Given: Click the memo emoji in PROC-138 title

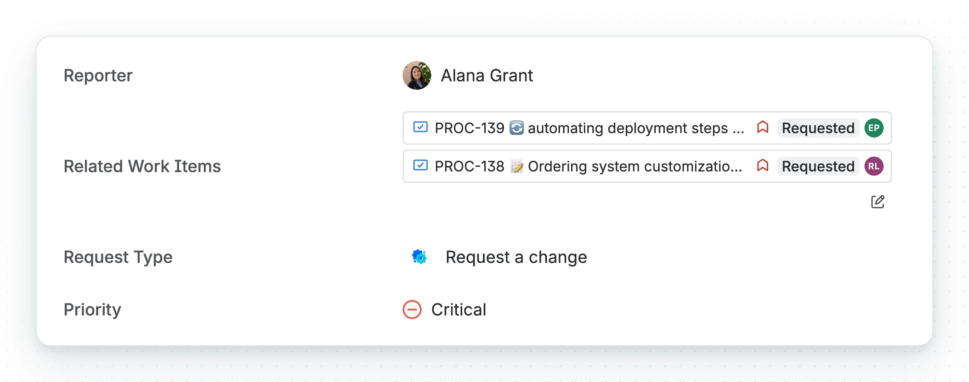Looking at the screenshot, I should [x=517, y=166].
